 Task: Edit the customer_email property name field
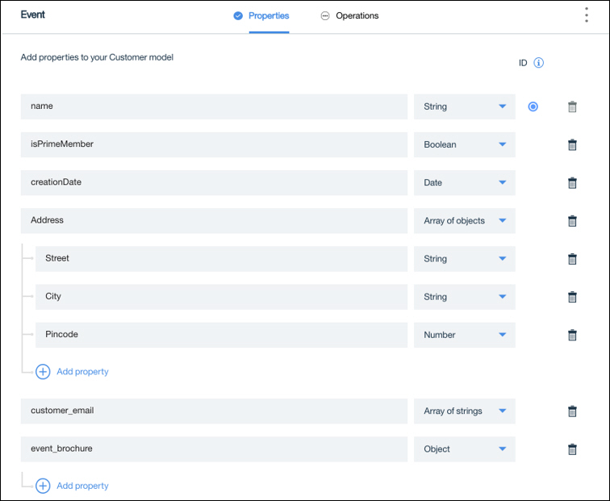(x=214, y=411)
